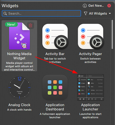Click the Get New download arrow icon
Screen dimensions: 115x125
click(x=85, y=6)
